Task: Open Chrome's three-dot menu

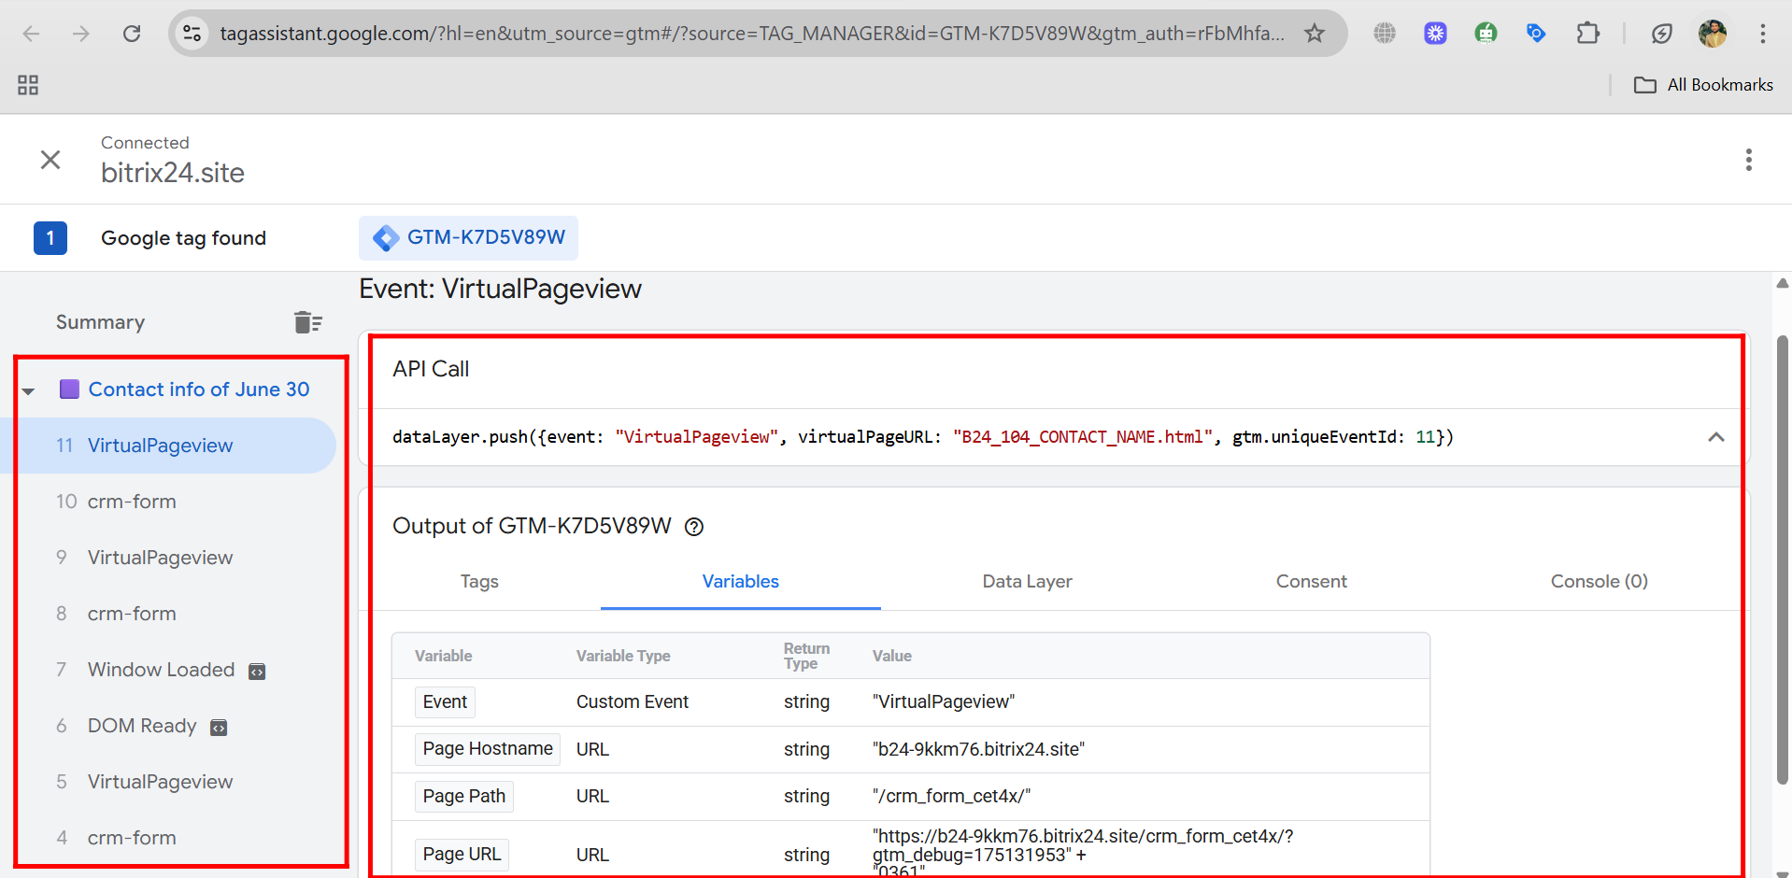Action: pos(1762,34)
